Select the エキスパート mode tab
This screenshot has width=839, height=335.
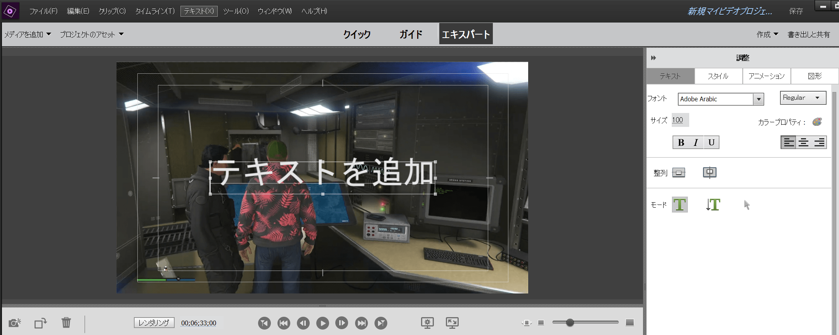[x=466, y=34]
